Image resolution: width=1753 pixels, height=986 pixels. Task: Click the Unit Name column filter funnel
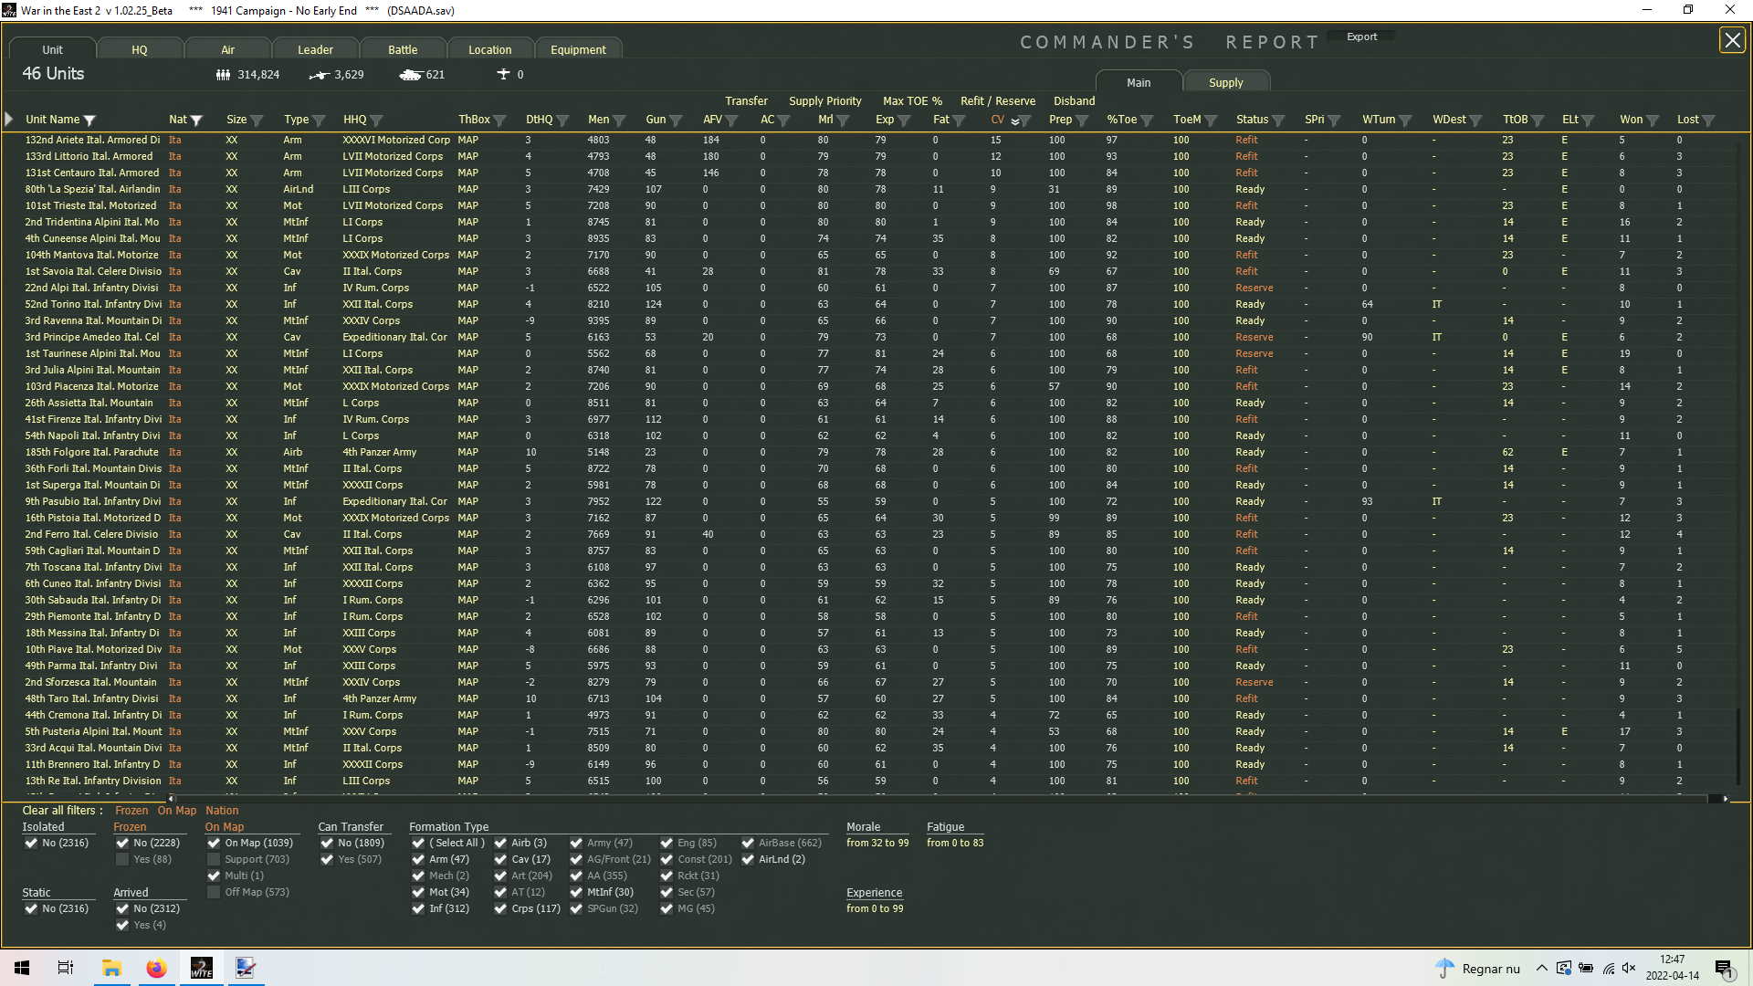89,121
